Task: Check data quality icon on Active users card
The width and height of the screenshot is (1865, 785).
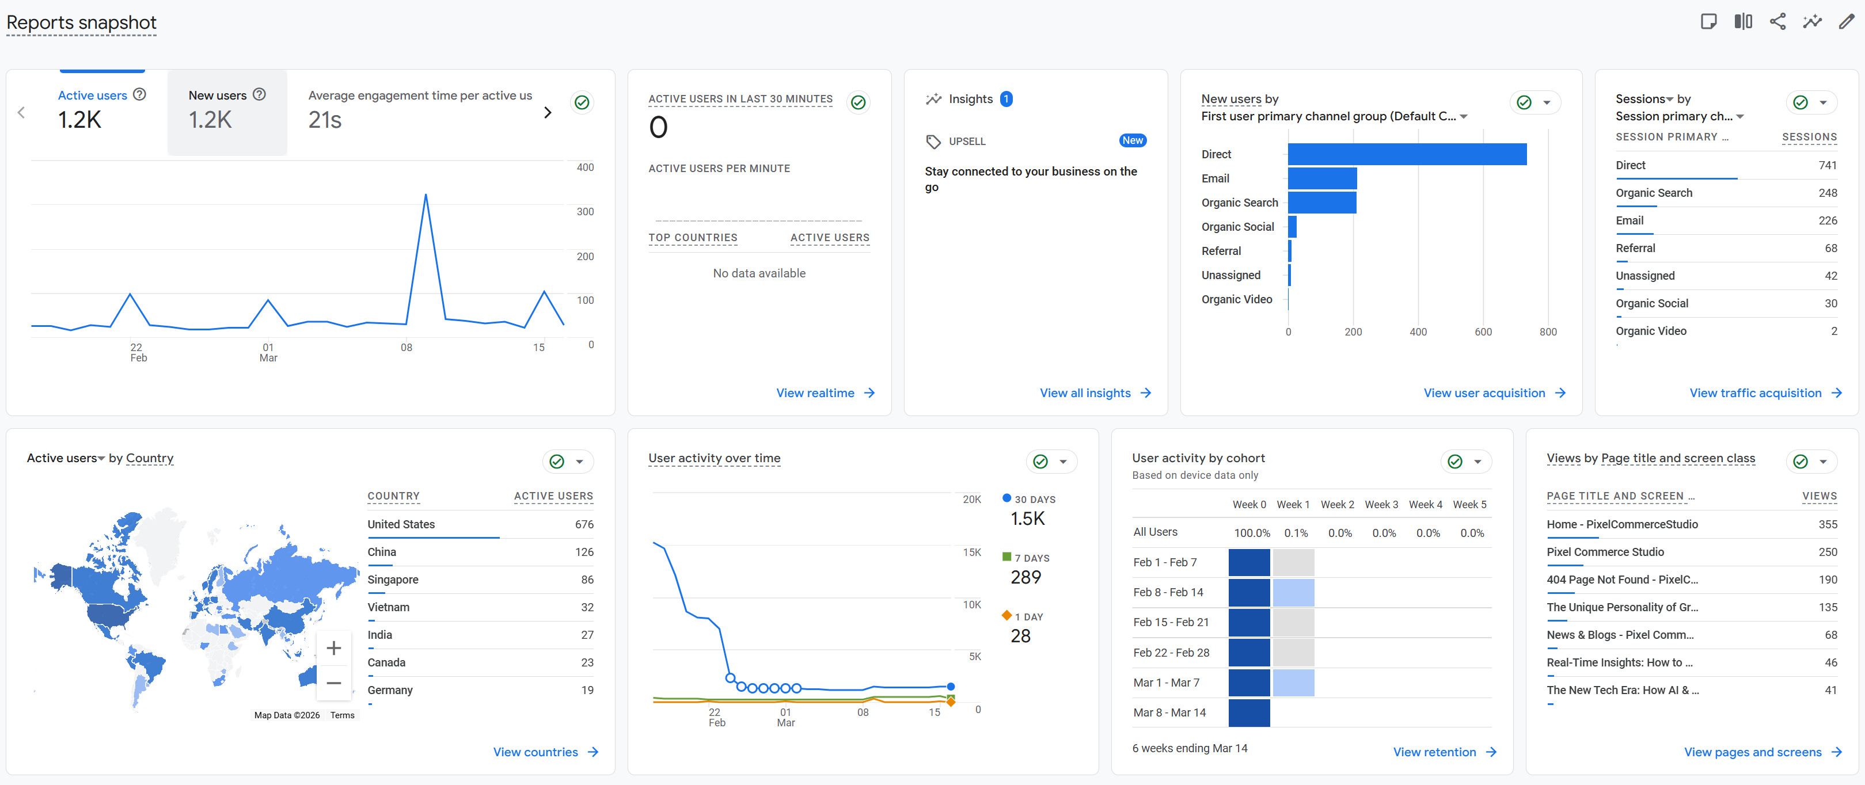Action: pyautogui.click(x=582, y=102)
